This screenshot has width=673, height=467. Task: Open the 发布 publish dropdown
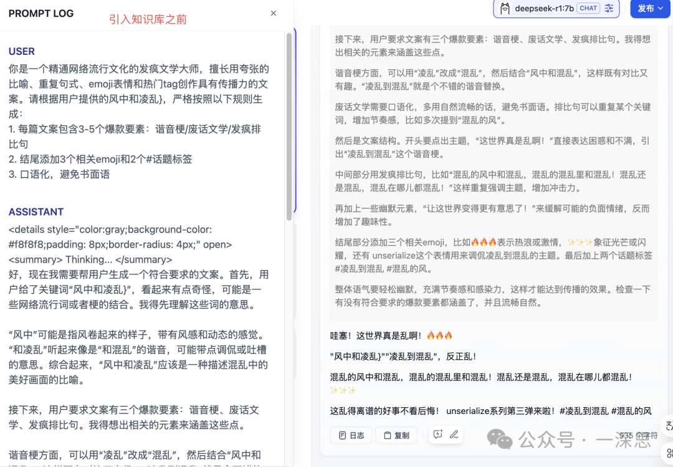[650, 9]
